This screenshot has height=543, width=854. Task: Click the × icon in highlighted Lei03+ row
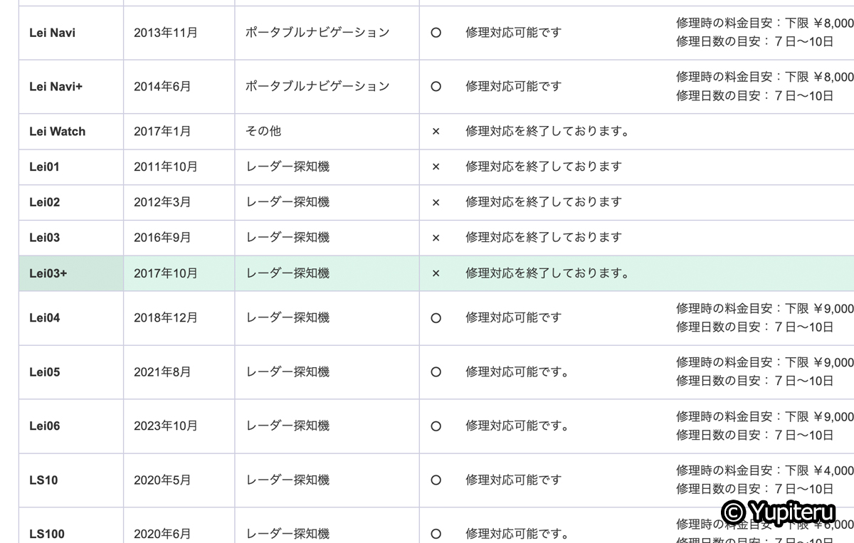(436, 273)
